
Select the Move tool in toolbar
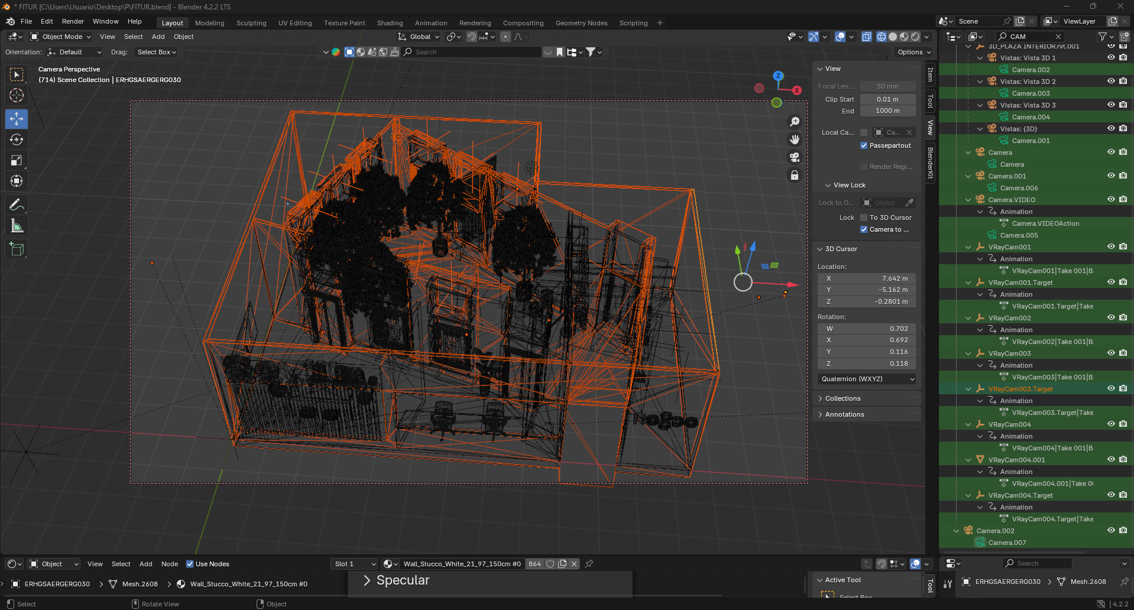[x=17, y=119]
